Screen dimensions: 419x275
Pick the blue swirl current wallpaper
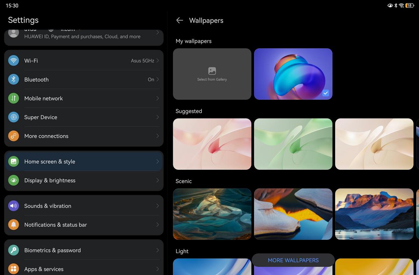(x=293, y=74)
